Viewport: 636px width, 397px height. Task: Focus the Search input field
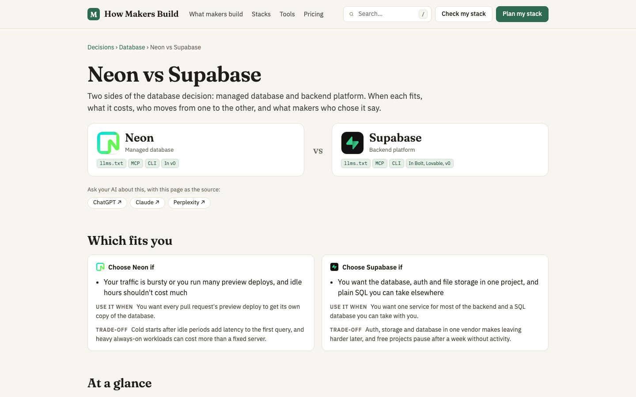(387, 14)
